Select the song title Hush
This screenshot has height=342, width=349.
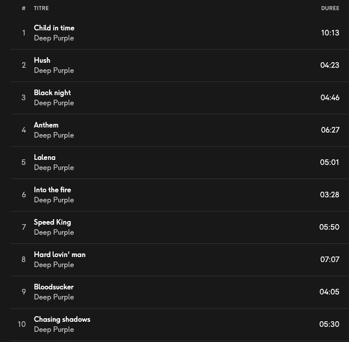pyautogui.click(x=42, y=60)
